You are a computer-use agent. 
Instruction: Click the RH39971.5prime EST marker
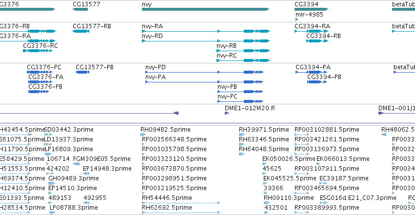pos(242,135)
